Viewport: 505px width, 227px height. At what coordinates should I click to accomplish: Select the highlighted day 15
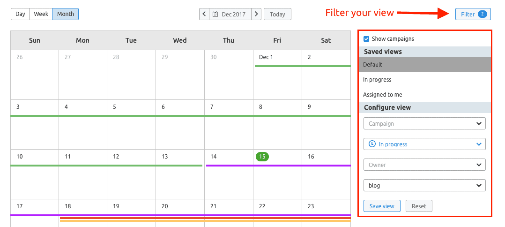point(262,157)
